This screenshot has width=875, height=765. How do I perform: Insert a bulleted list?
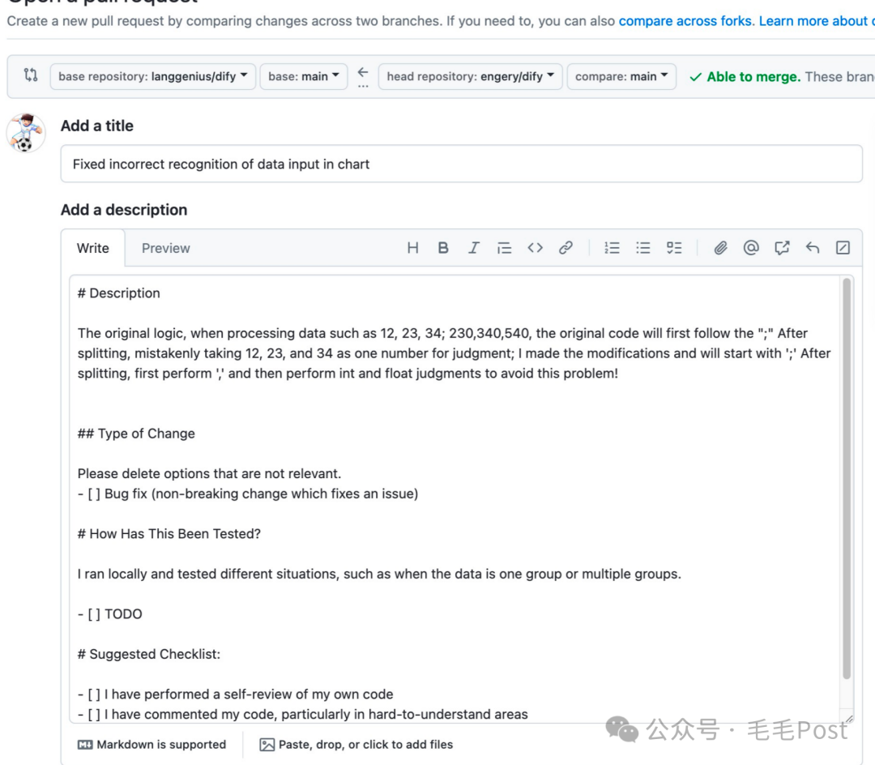[x=642, y=248]
